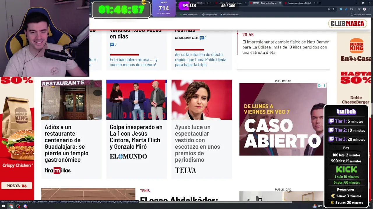Open the Razer Mouse Grip bookmark
This screenshot has height=209, width=373.
pos(190,15)
